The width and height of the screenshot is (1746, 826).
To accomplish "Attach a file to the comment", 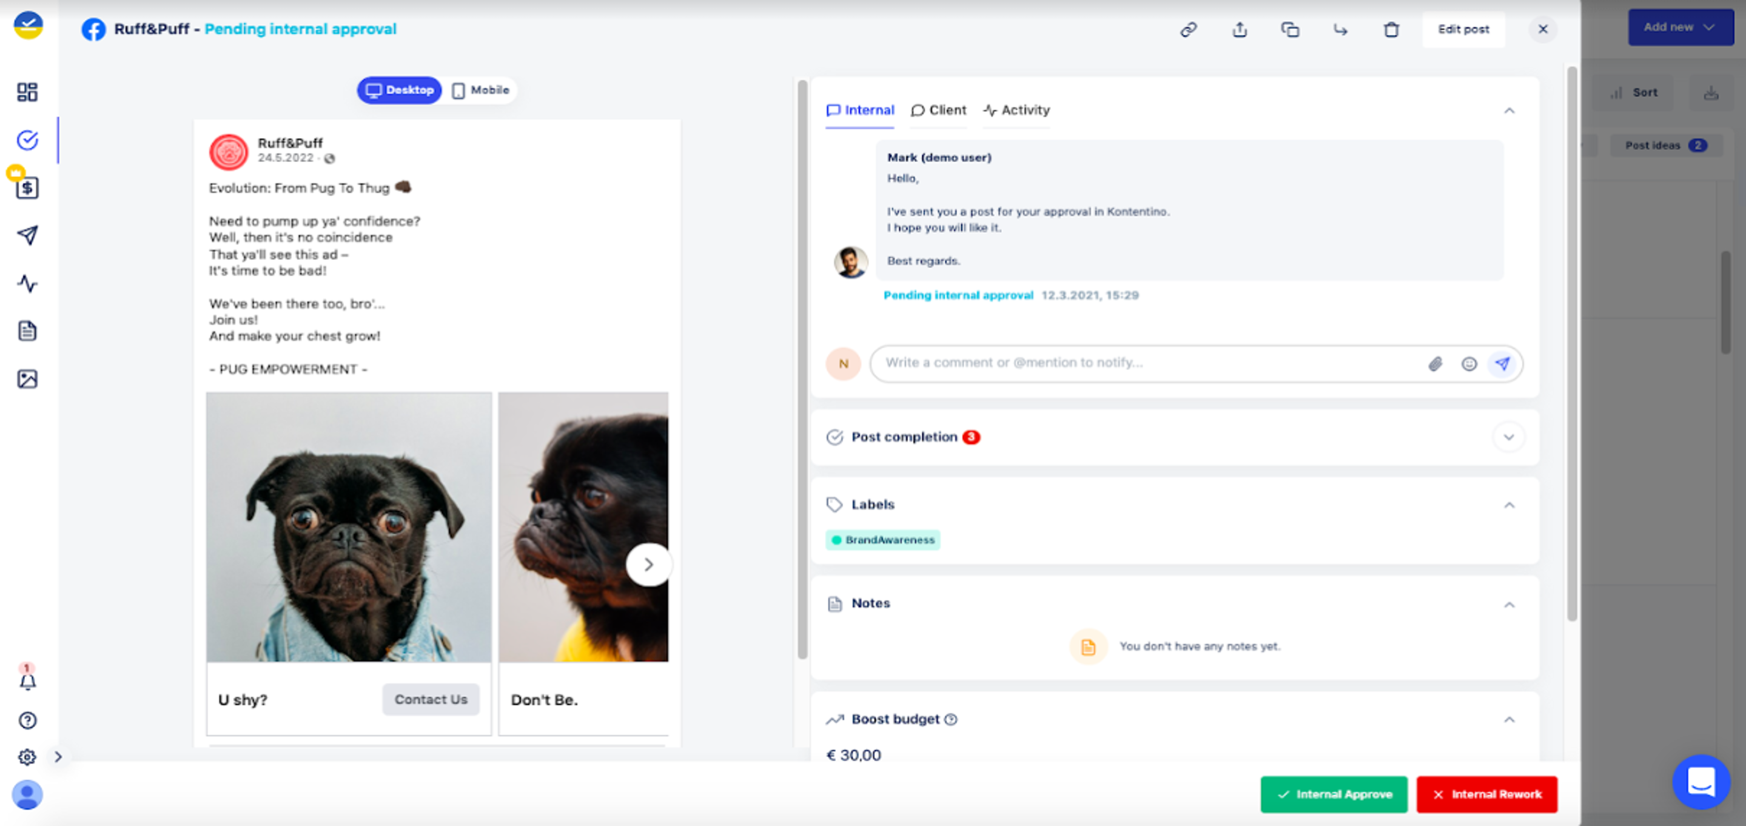I will [x=1434, y=364].
